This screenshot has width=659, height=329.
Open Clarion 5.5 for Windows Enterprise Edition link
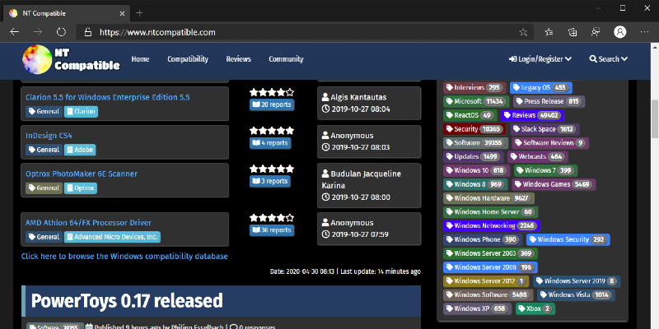[108, 97]
